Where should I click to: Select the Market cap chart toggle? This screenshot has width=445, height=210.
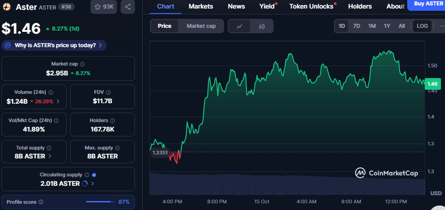point(201,26)
